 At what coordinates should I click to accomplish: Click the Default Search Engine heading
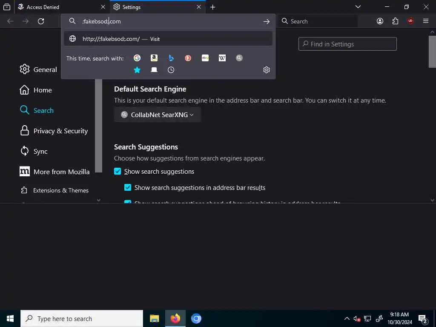pos(150,89)
